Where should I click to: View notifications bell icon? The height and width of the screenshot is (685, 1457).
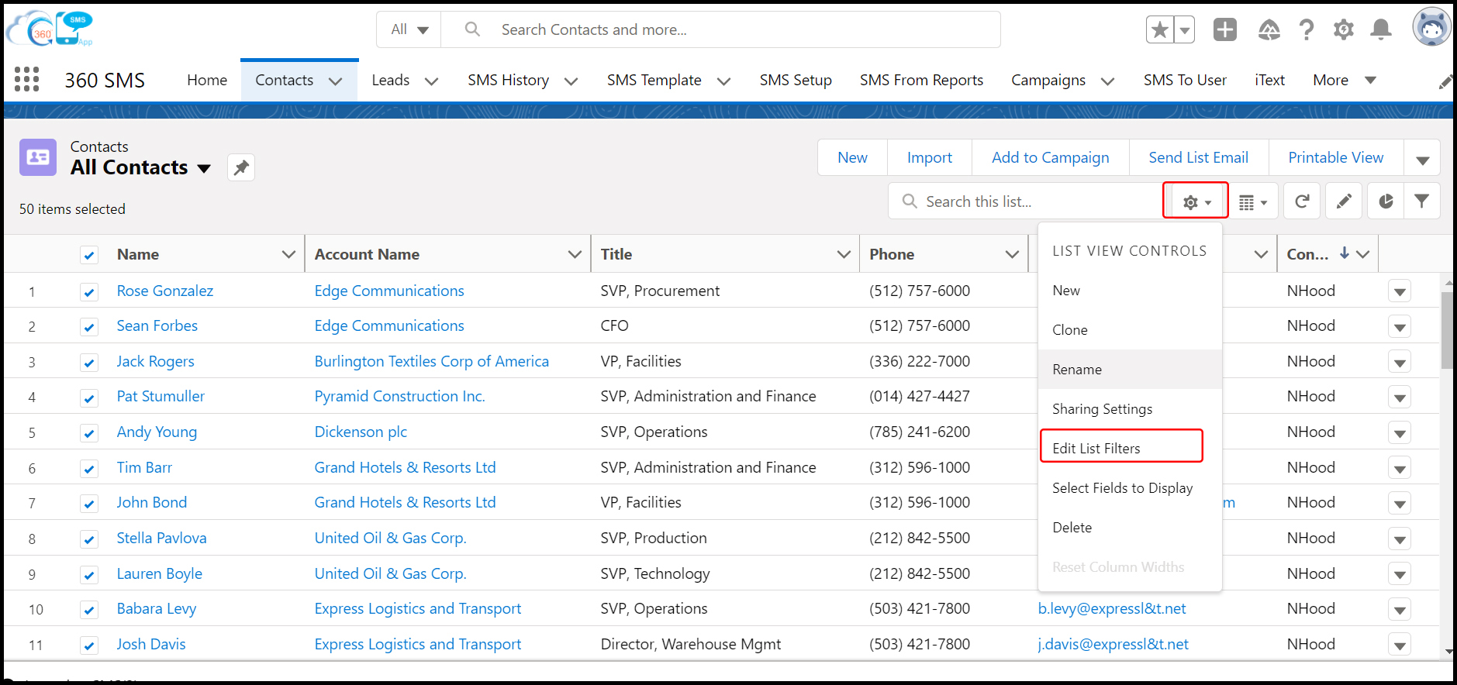point(1381,30)
